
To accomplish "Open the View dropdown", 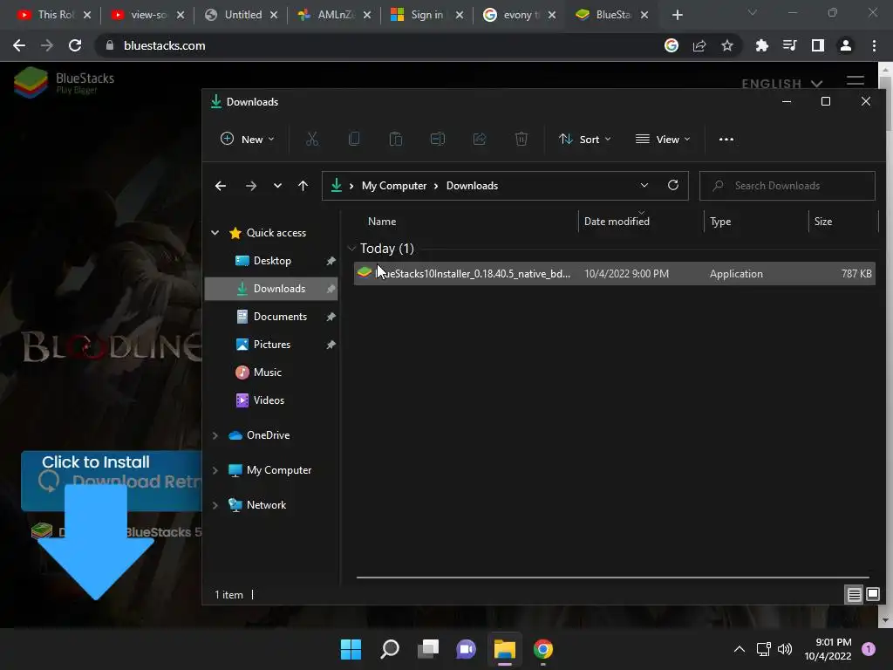I will point(663,139).
